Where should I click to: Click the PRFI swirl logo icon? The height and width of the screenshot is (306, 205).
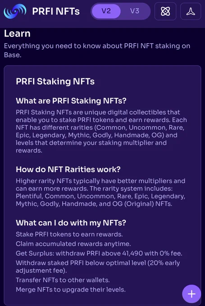coord(15,11)
